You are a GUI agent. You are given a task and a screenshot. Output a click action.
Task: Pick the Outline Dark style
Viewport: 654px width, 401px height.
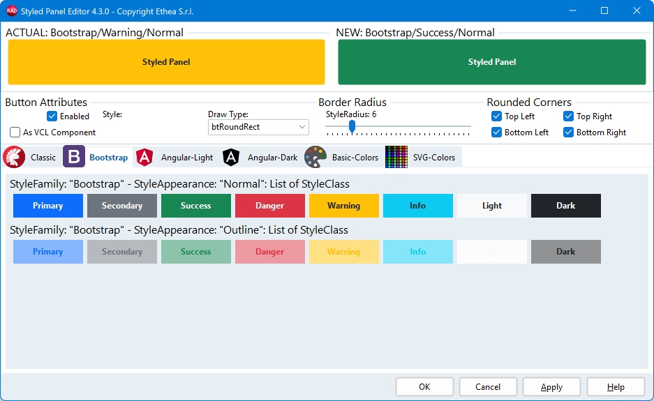566,251
